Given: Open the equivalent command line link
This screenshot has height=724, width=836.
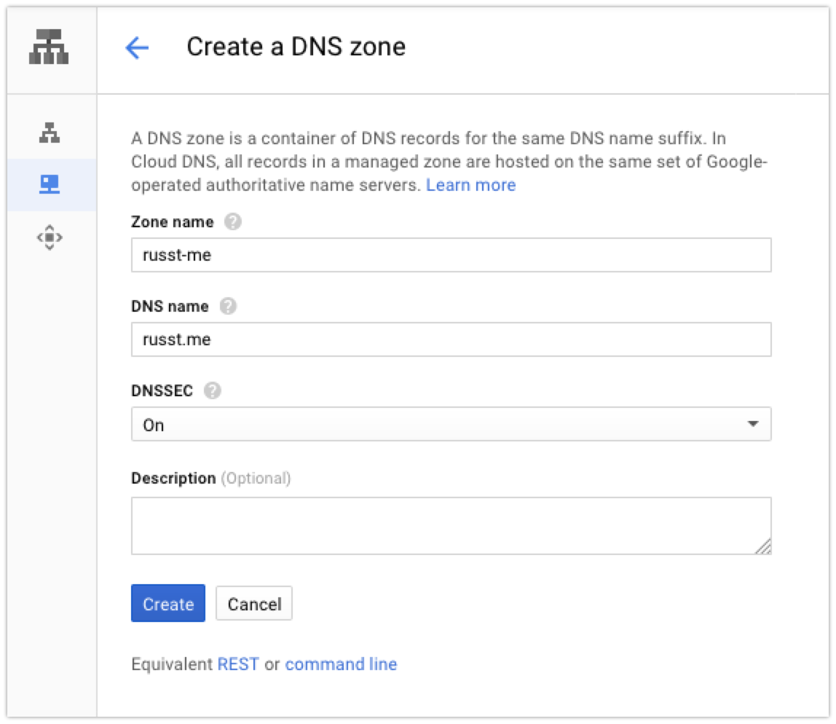Looking at the screenshot, I should (342, 664).
